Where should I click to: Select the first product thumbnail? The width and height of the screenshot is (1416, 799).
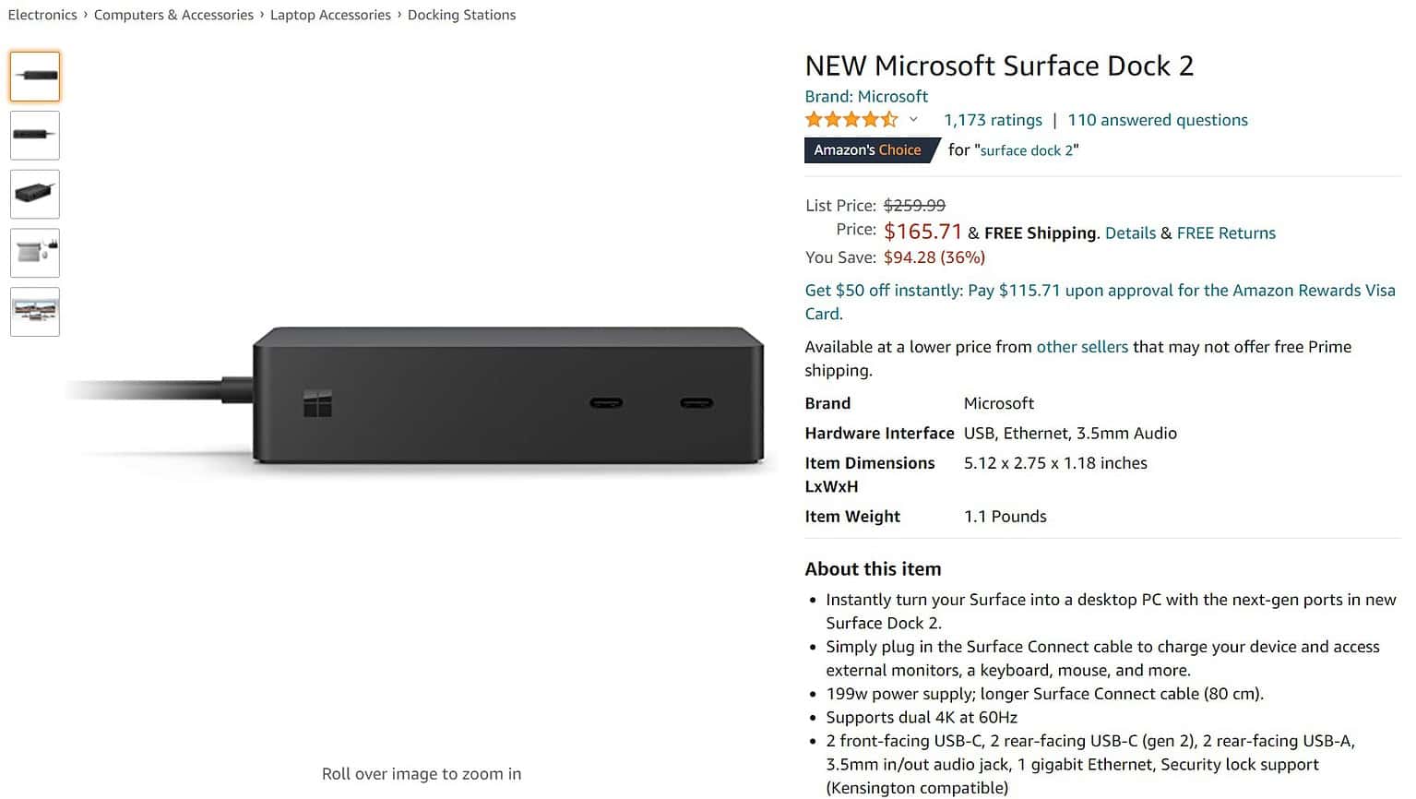[34, 77]
